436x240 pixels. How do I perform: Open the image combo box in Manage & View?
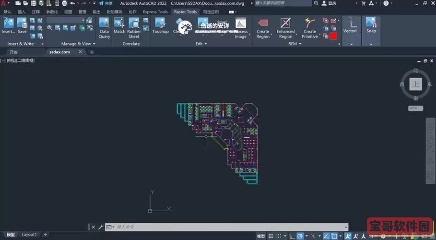click(66, 20)
